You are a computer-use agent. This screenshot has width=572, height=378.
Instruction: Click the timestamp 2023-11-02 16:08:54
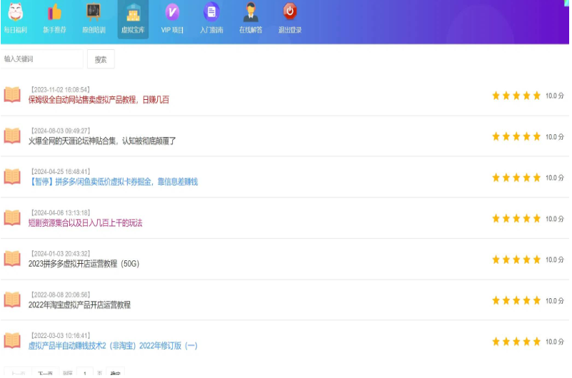coord(61,90)
